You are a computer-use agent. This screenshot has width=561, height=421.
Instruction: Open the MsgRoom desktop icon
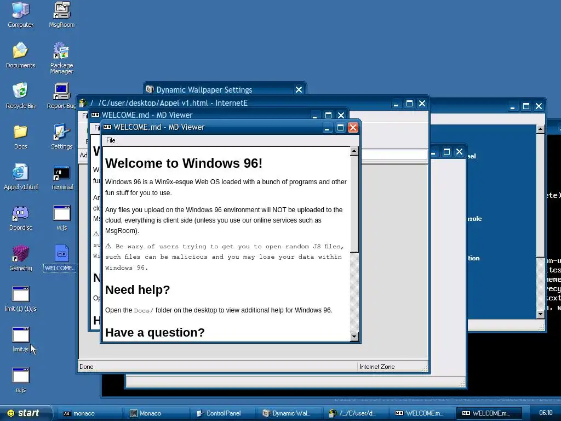pos(61,14)
